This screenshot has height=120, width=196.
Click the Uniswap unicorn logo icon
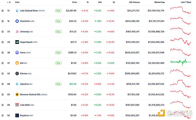tap(17, 32)
